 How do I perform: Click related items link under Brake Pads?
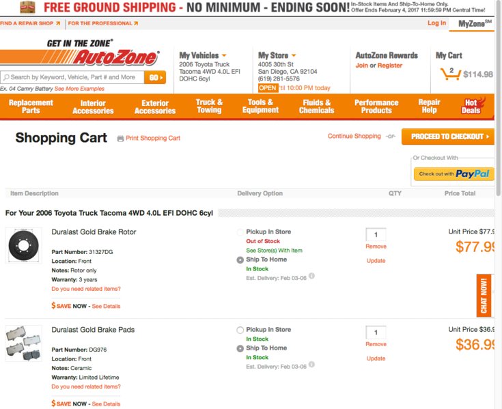pos(86,387)
